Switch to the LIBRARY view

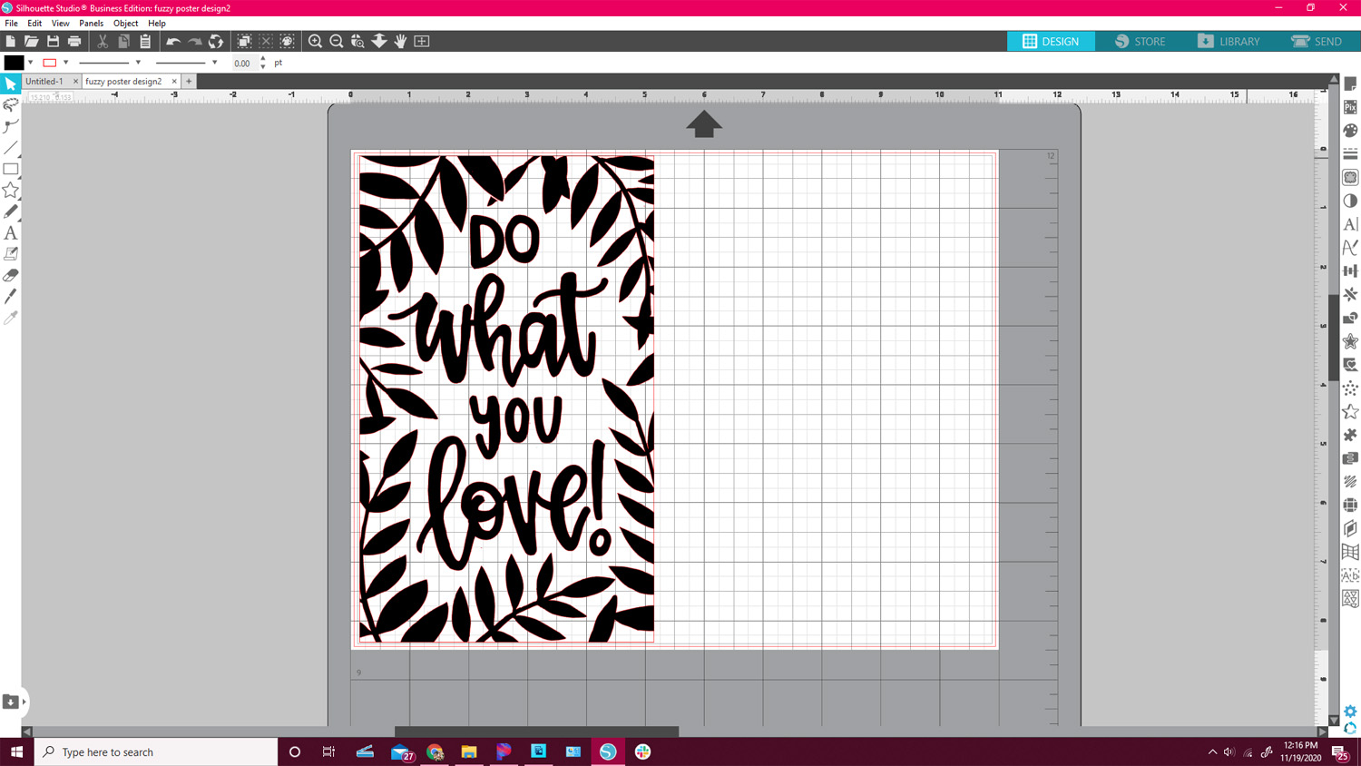tap(1229, 41)
